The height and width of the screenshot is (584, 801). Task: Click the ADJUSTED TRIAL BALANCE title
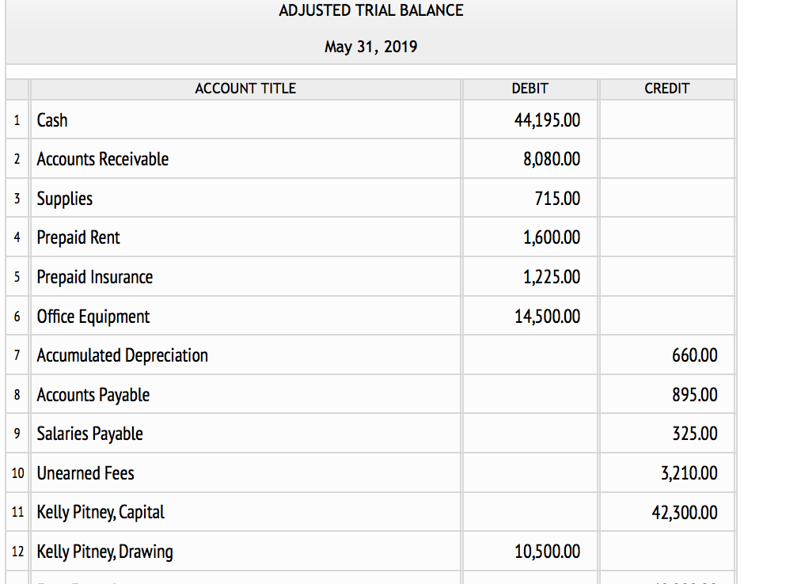(x=370, y=10)
